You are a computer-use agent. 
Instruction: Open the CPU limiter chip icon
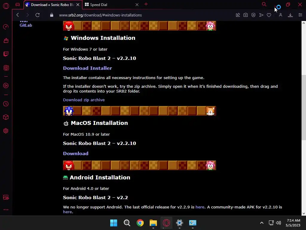pyautogui.click(x=6, y=68)
